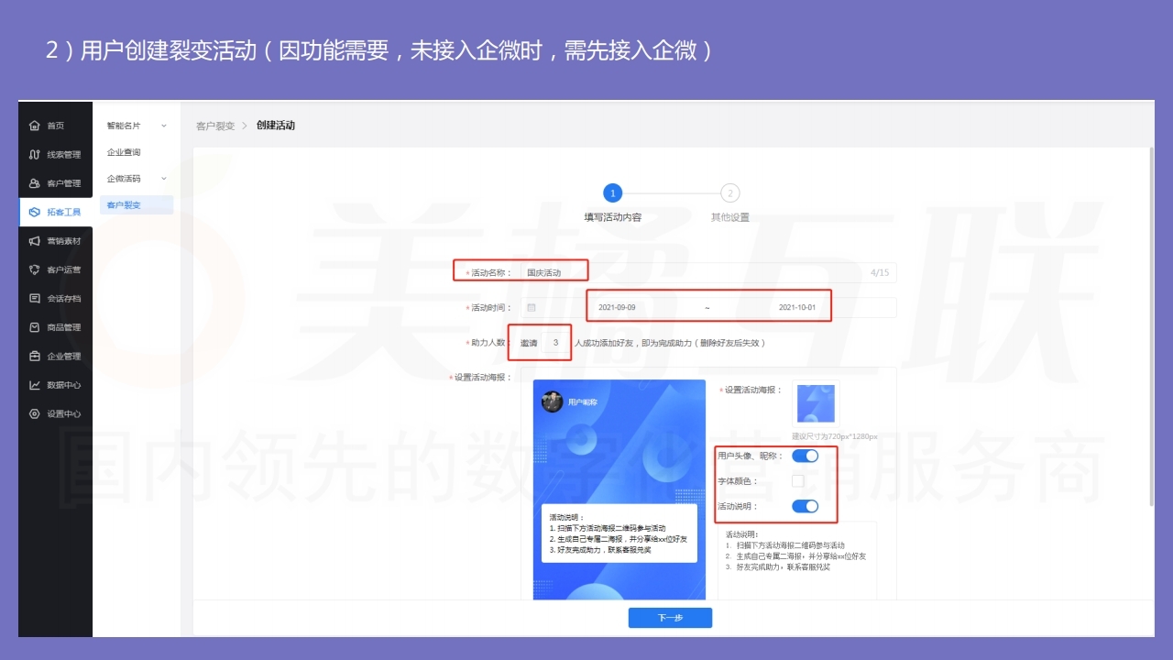Image resolution: width=1173 pixels, height=660 pixels.
Task: Expand the 企微活码 submenu chevron
Action: point(164,178)
